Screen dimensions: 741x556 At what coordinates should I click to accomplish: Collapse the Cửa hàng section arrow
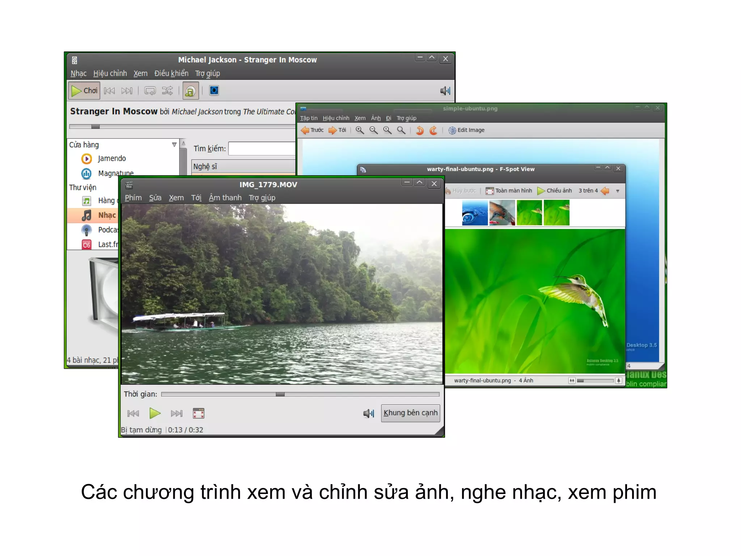174,145
